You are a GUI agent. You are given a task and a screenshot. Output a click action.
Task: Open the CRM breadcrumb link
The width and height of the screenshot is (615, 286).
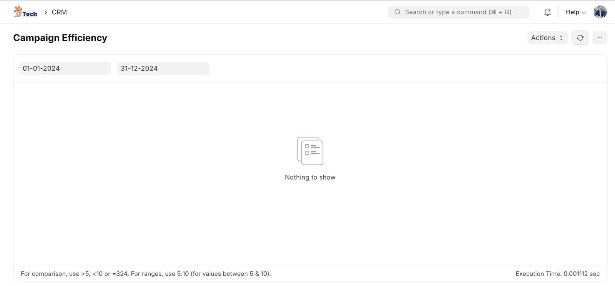[59, 12]
